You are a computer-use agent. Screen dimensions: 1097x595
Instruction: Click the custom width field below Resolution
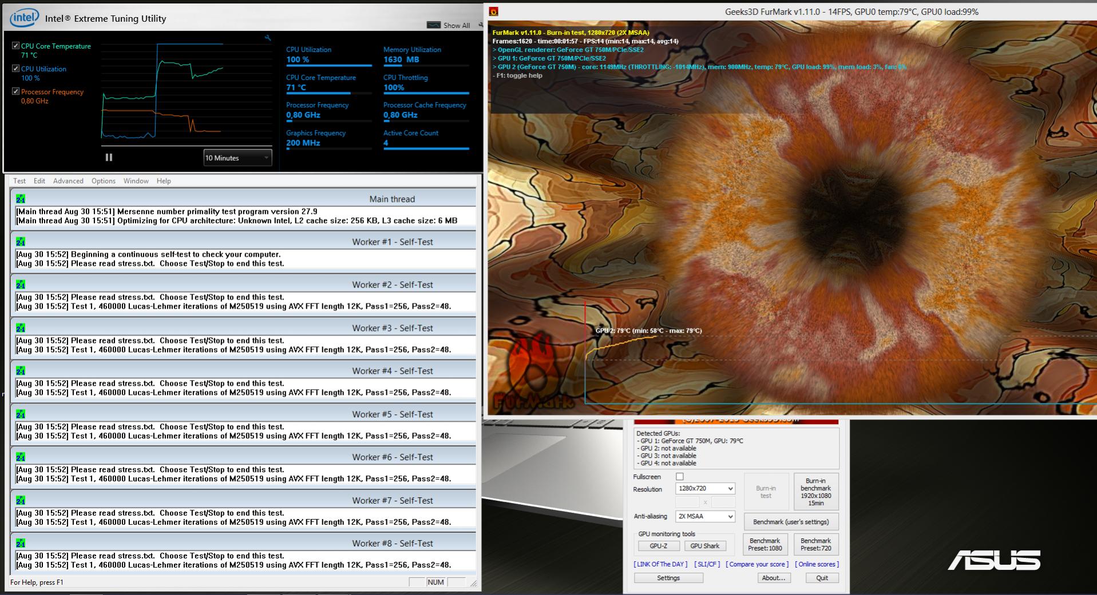(x=687, y=502)
